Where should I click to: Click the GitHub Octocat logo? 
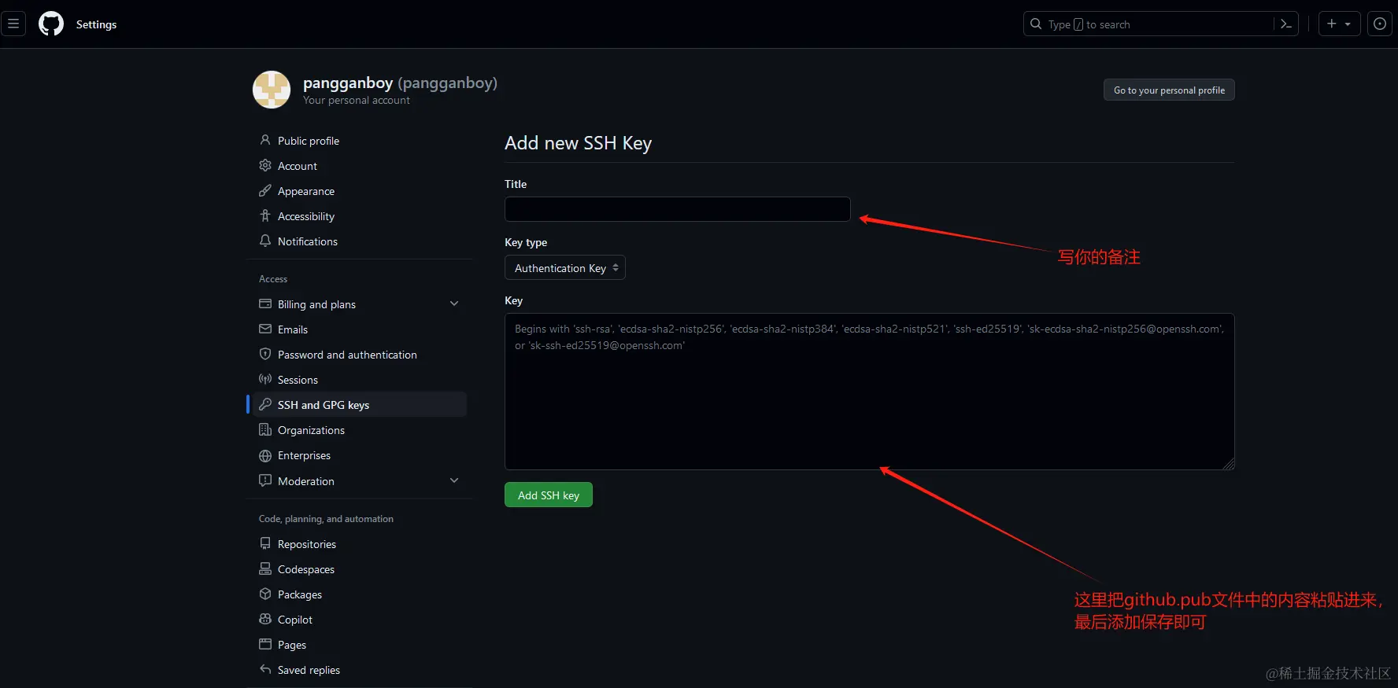(x=51, y=24)
